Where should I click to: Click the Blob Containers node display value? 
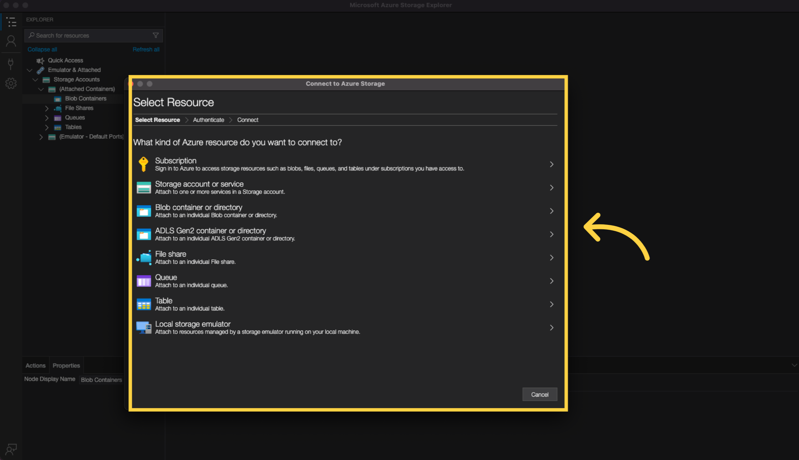101,380
